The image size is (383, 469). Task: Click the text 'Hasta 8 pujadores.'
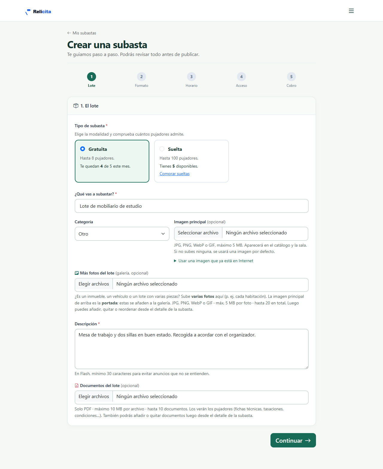point(97,158)
